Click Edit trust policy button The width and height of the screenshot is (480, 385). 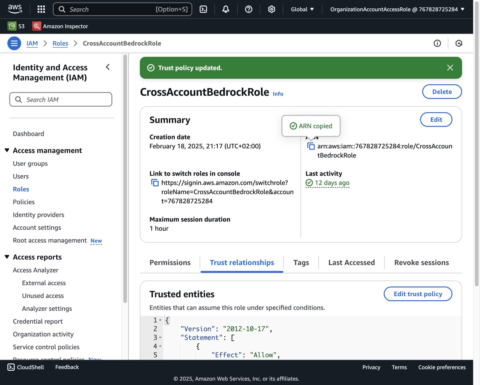click(x=418, y=294)
